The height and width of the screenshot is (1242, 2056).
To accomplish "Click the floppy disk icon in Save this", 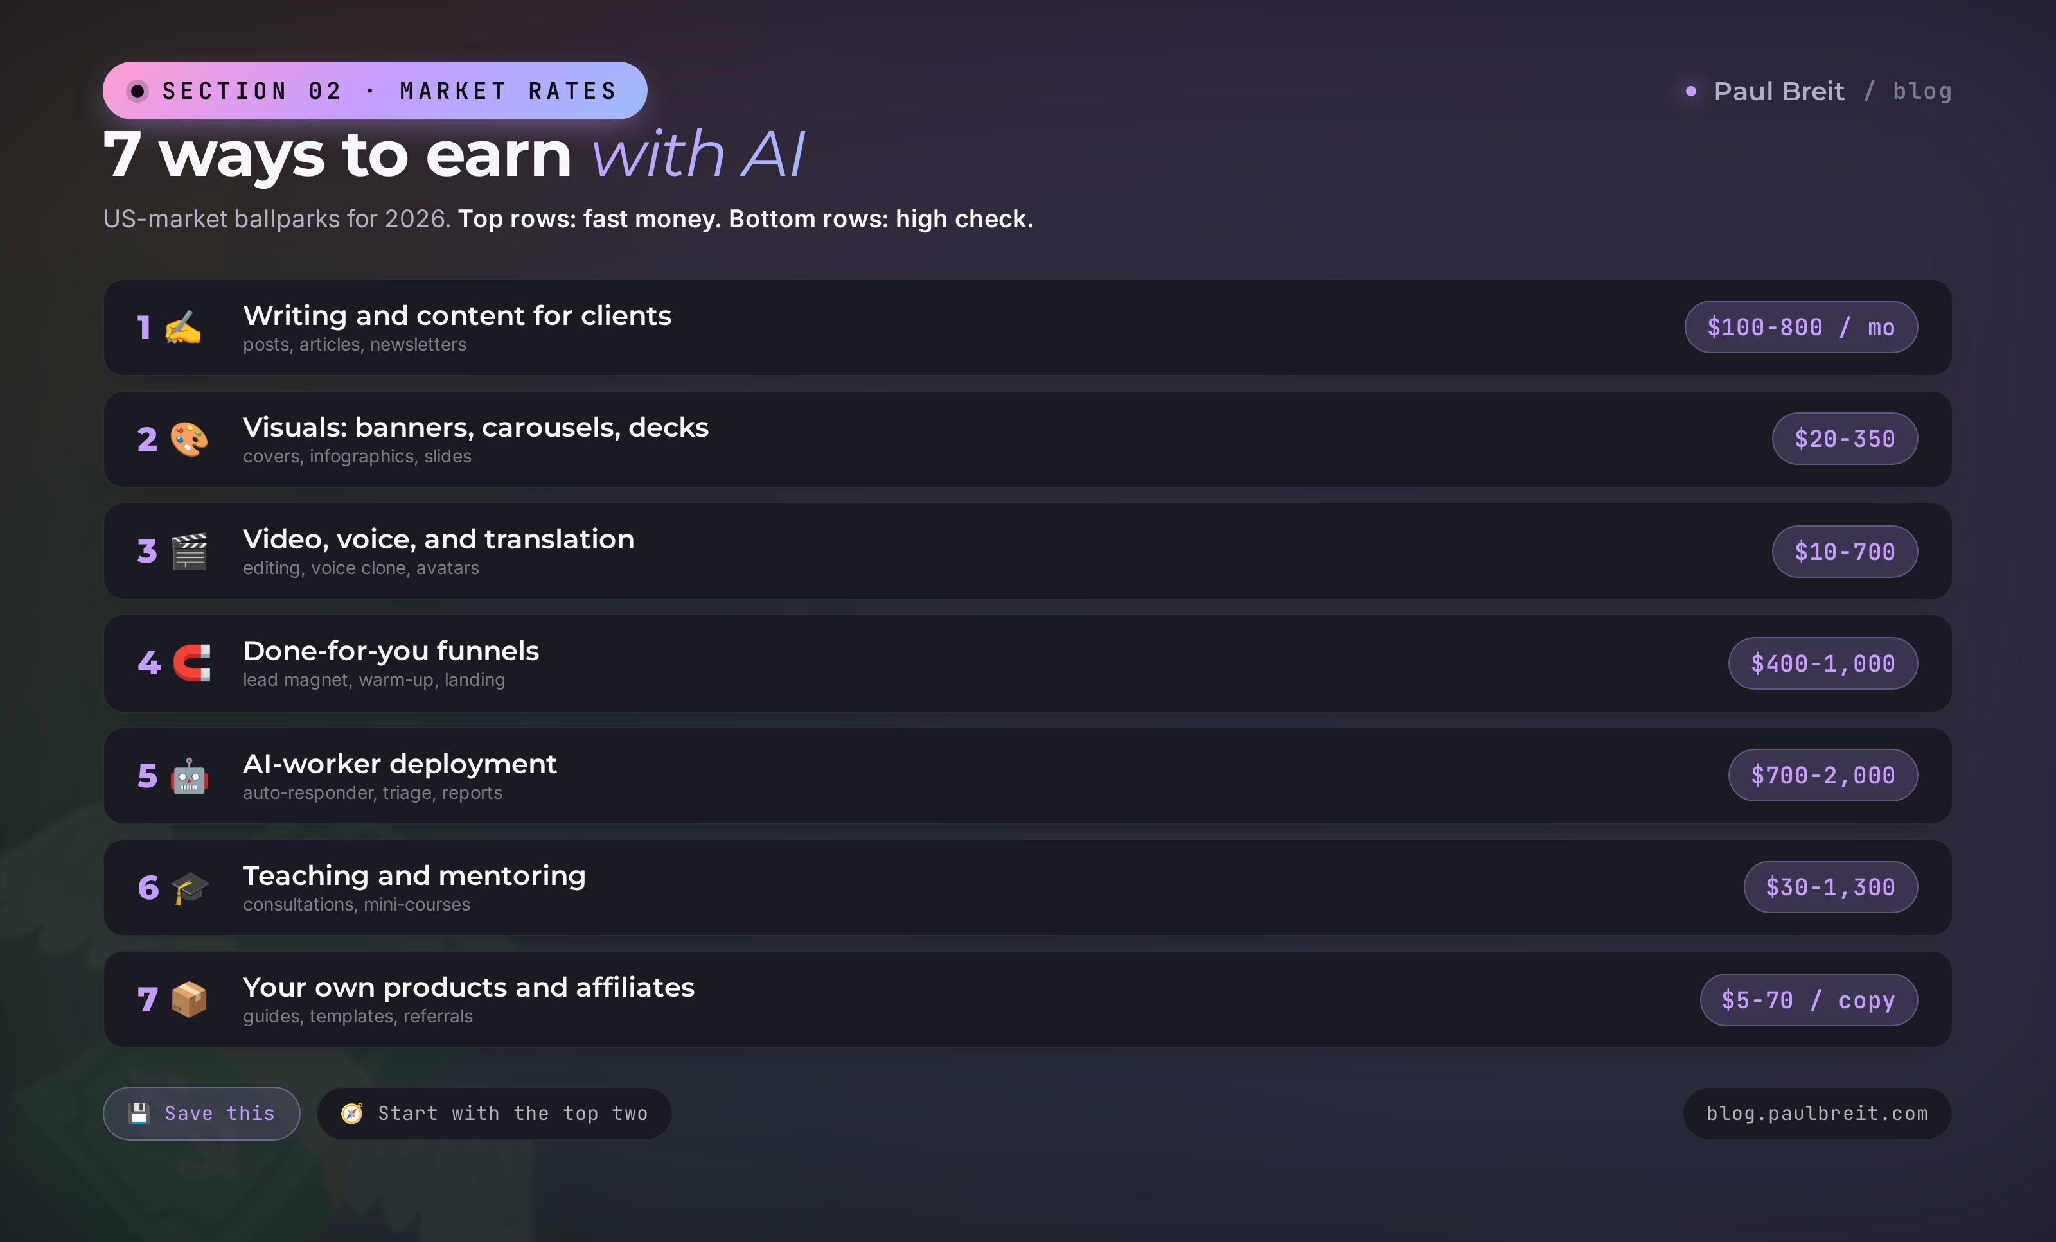I will click(139, 1113).
